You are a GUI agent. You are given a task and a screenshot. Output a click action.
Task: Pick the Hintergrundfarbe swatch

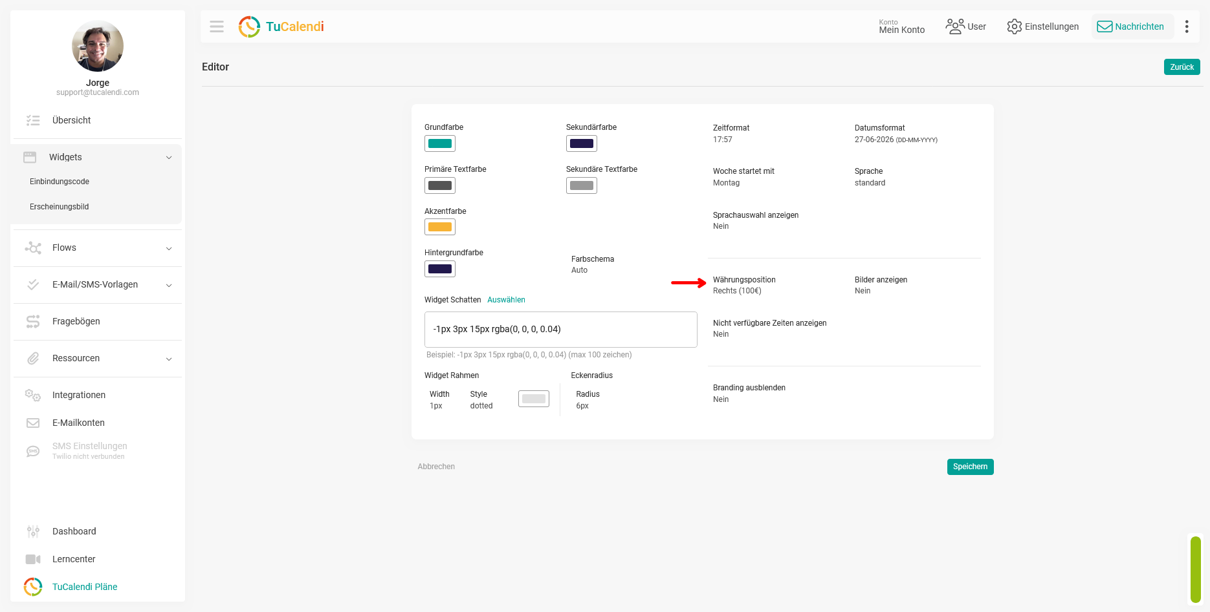(440, 269)
